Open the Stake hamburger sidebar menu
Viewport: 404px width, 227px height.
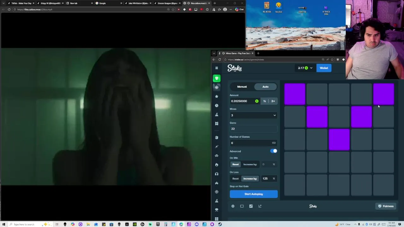(x=217, y=68)
